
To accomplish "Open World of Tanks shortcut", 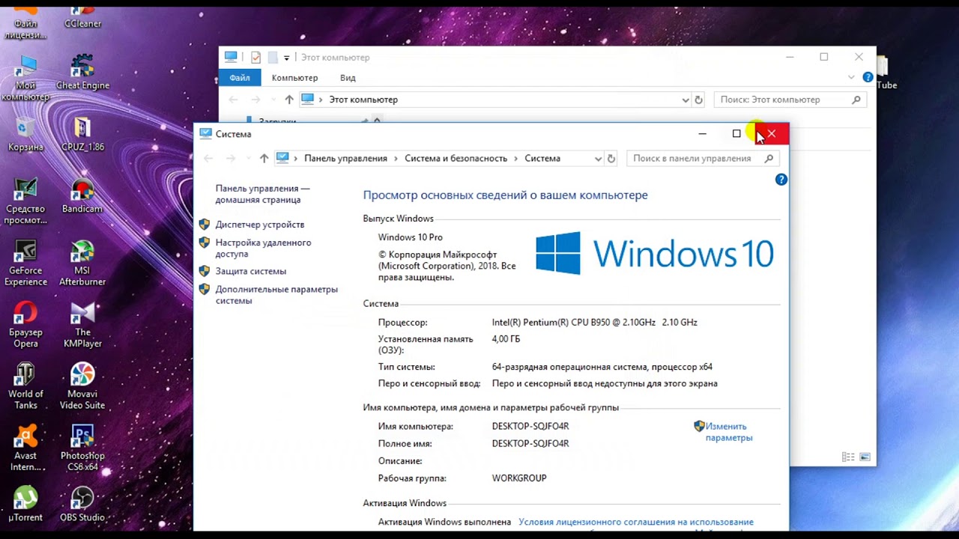I will click(25, 386).
